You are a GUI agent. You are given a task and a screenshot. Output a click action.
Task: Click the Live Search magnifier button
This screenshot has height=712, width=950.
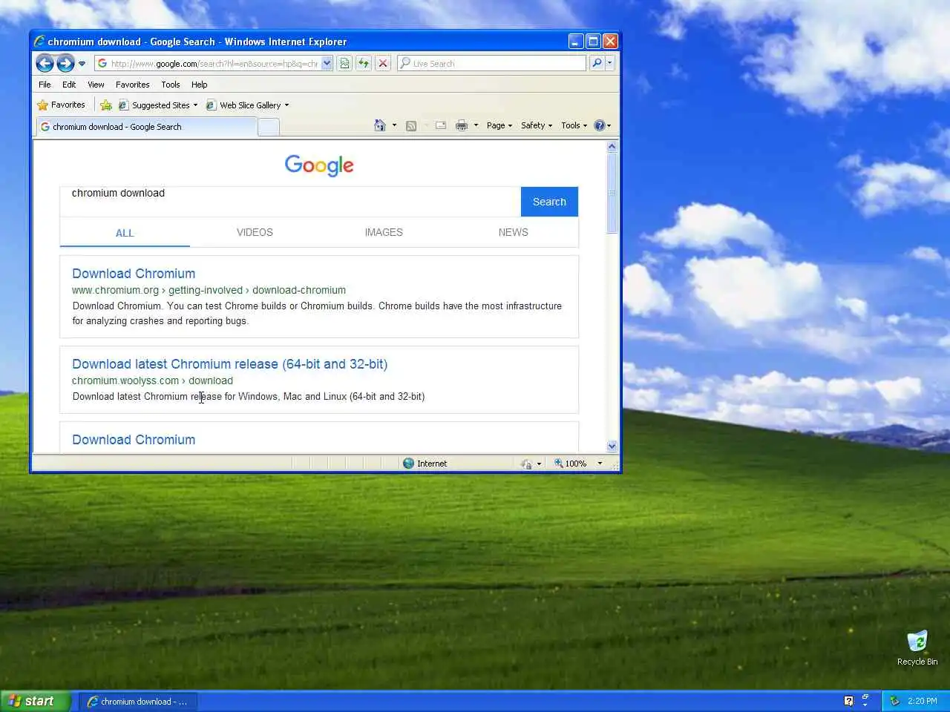[597, 63]
